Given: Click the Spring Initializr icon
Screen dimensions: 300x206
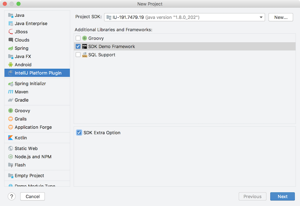Looking at the screenshot, I should [10, 84].
